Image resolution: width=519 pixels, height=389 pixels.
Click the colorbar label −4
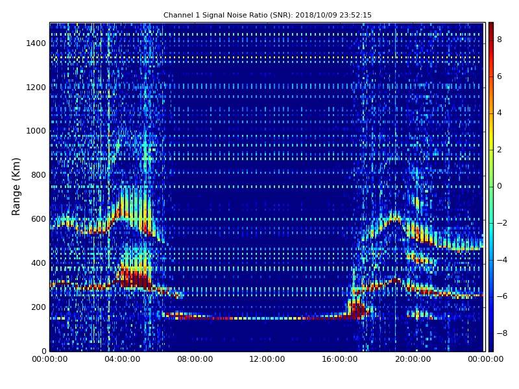[x=502, y=260]
